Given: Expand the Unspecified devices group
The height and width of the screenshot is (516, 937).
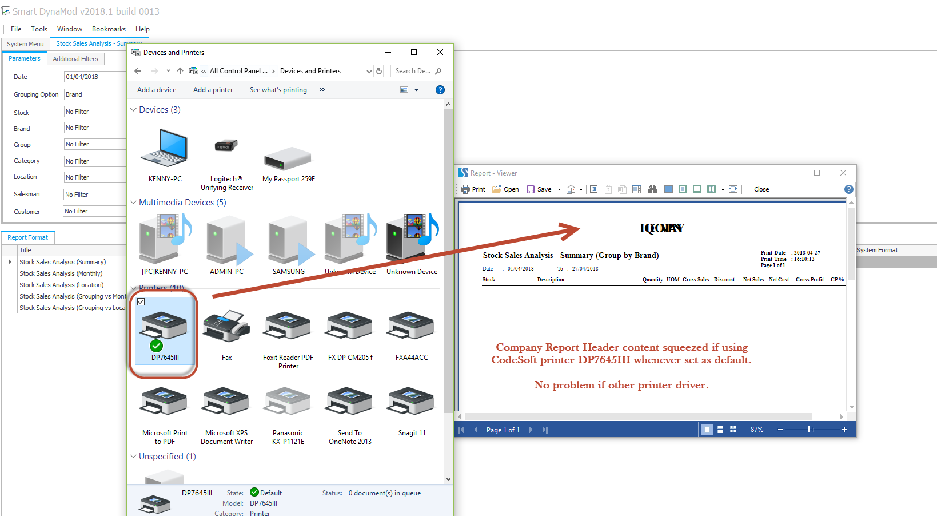Looking at the screenshot, I should 133,457.
